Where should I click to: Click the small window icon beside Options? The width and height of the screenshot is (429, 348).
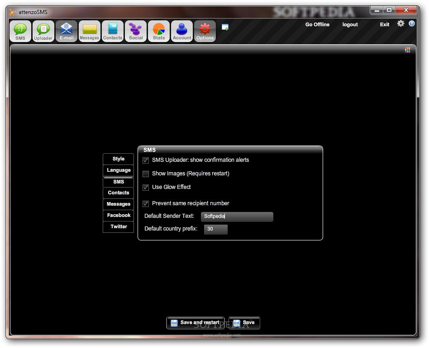(225, 27)
